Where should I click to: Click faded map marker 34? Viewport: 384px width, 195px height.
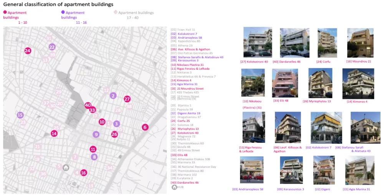coord(110,168)
